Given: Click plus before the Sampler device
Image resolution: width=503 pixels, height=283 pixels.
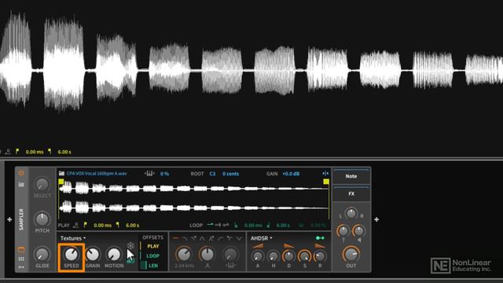Looking at the screenshot, I should (x=9, y=219).
